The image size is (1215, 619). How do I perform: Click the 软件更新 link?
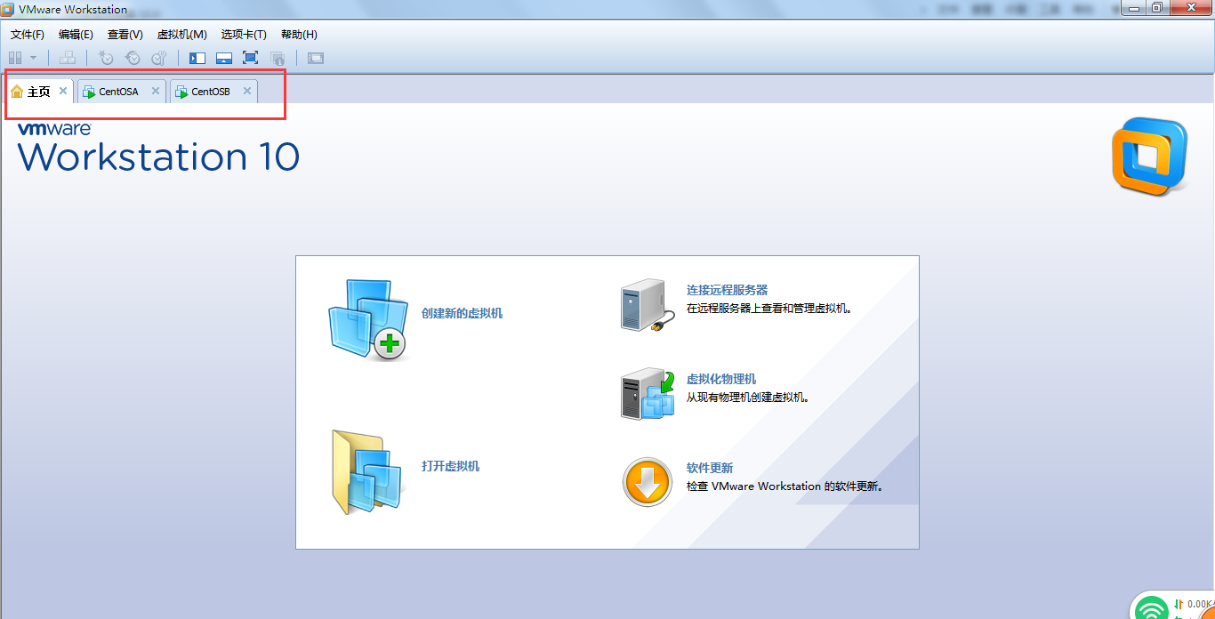(x=710, y=468)
